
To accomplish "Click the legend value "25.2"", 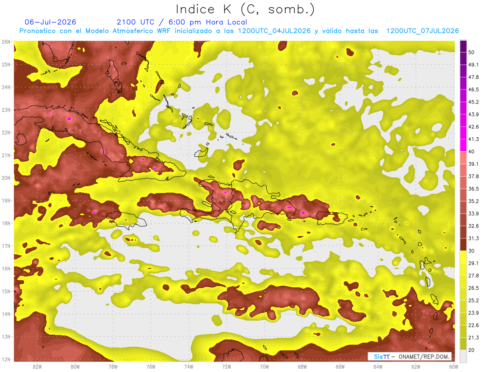I will coord(474,301).
